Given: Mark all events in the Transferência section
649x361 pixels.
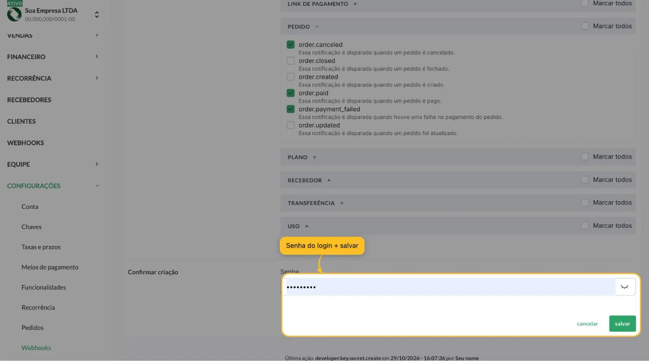Looking at the screenshot, I should (x=585, y=202).
